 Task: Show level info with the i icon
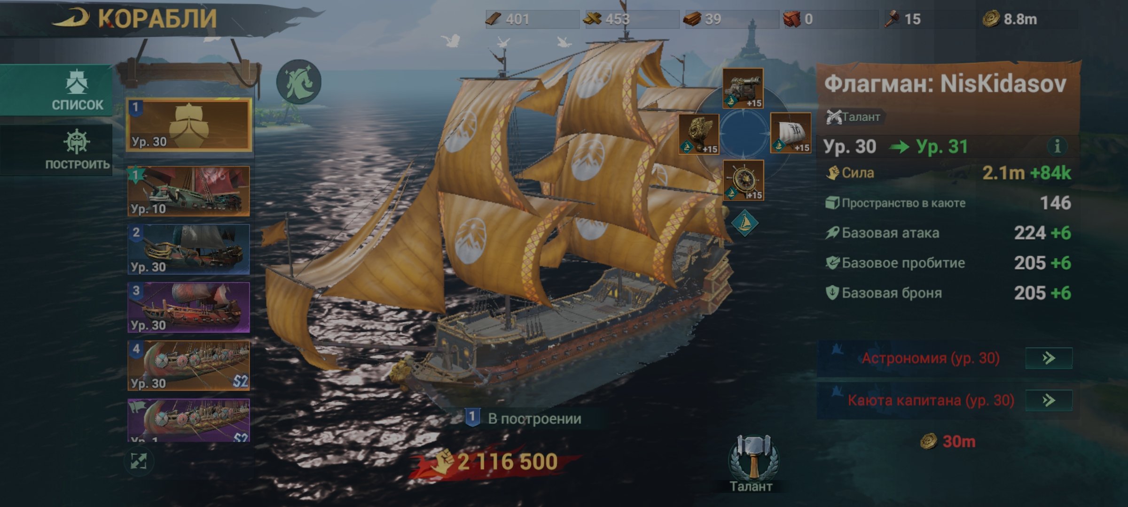coord(1057,146)
